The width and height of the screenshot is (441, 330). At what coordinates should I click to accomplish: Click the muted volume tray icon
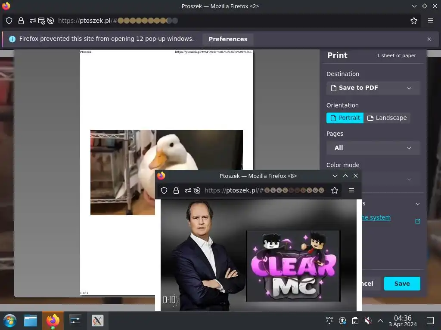click(368, 321)
